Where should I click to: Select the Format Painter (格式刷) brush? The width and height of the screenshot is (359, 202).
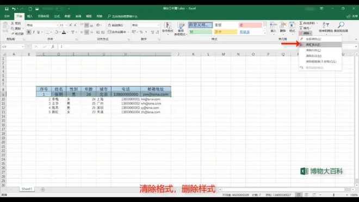click(13, 33)
